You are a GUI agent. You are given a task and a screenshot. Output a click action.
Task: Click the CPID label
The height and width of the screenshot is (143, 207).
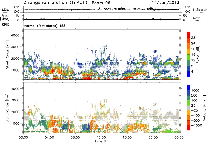tap(6, 25)
